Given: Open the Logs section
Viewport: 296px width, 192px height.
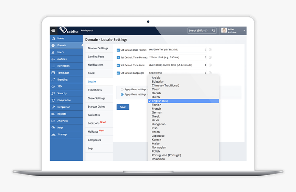Looking at the screenshot, I should click(x=99, y=148).
